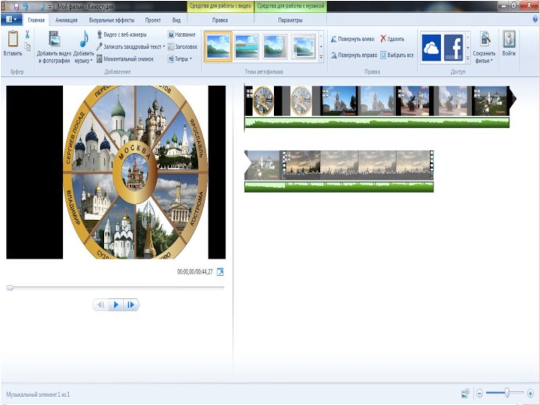This screenshot has height=405, width=540.
Task: Click zoom in plus button in status bar
Action: click(x=531, y=393)
